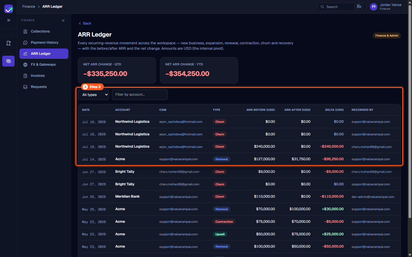
Task: Open the All types dropdown
Action: tap(93, 95)
